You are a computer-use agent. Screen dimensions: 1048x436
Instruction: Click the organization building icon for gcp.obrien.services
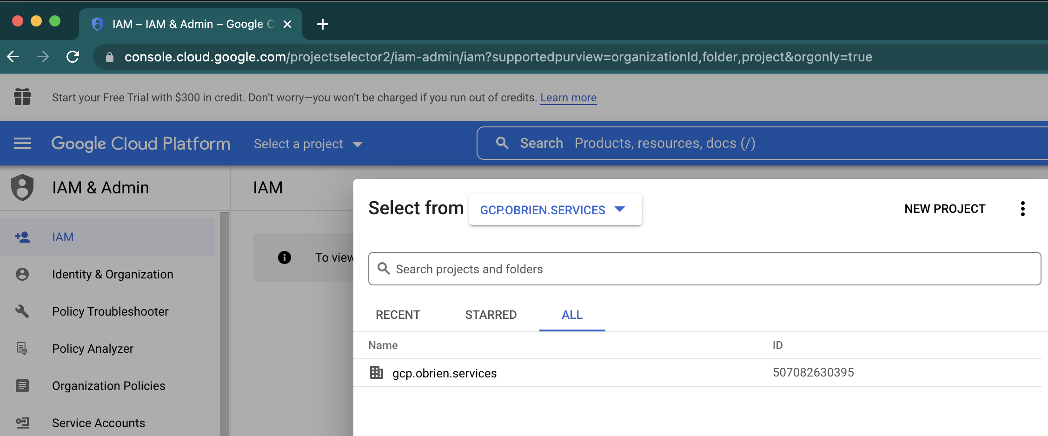point(377,373)
